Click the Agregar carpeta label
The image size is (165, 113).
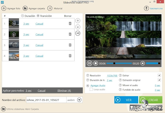point(37,8)
